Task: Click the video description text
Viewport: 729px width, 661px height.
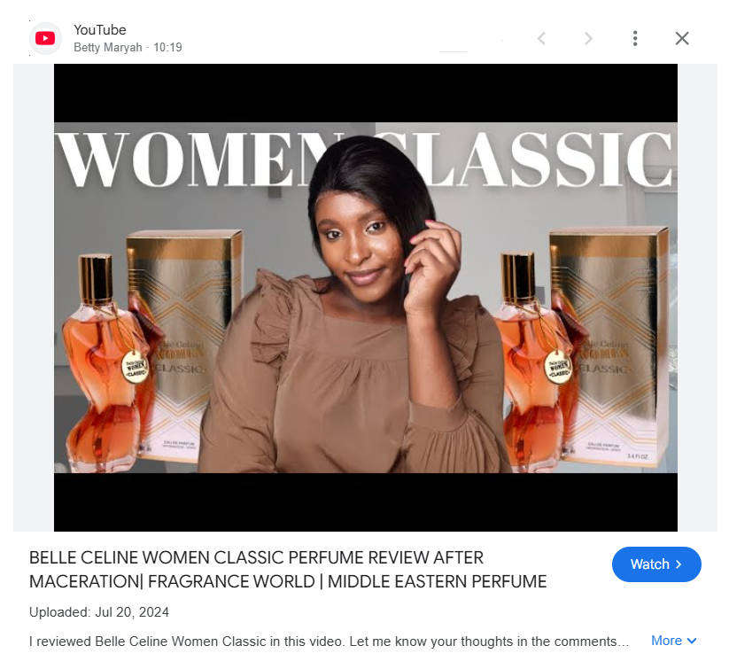Action: tap(328, 641)
